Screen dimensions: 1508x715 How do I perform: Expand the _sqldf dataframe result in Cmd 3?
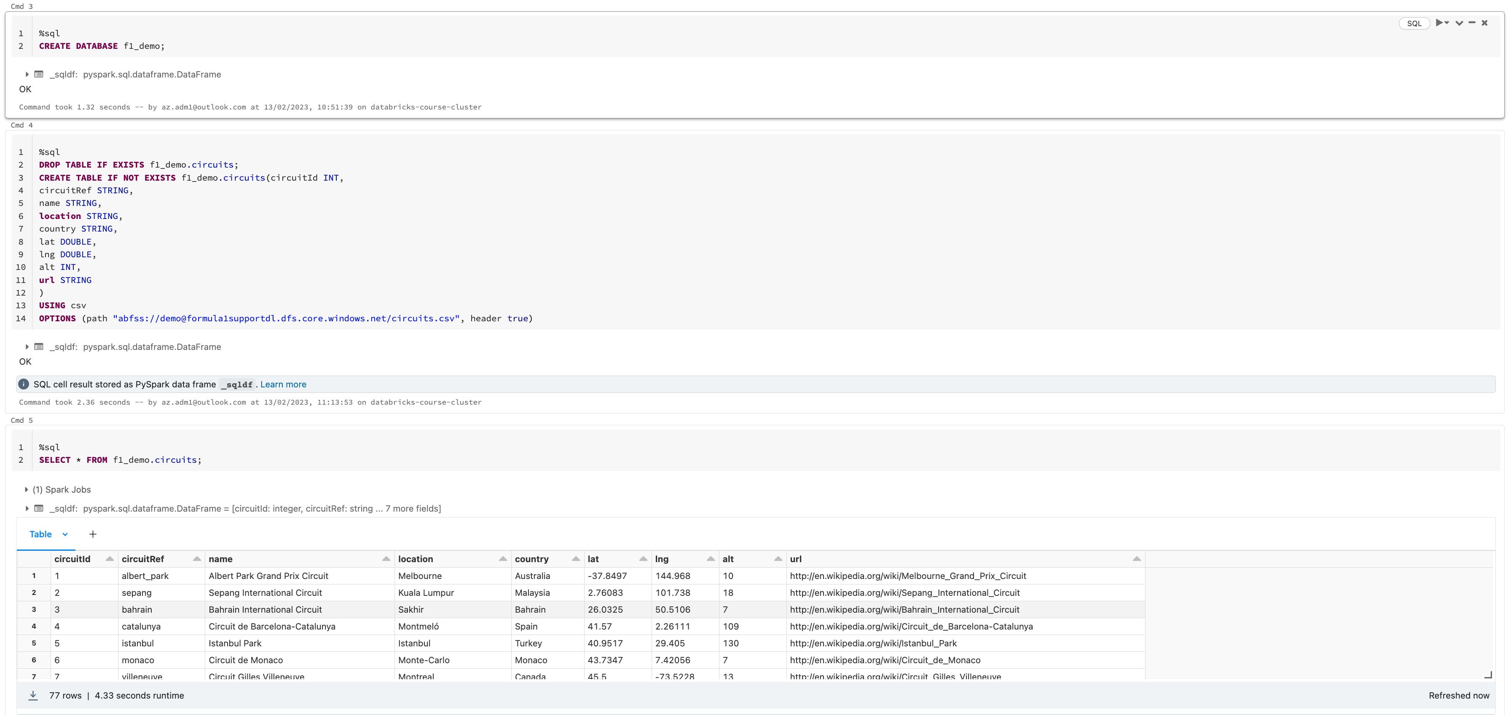tap(27, 74)
